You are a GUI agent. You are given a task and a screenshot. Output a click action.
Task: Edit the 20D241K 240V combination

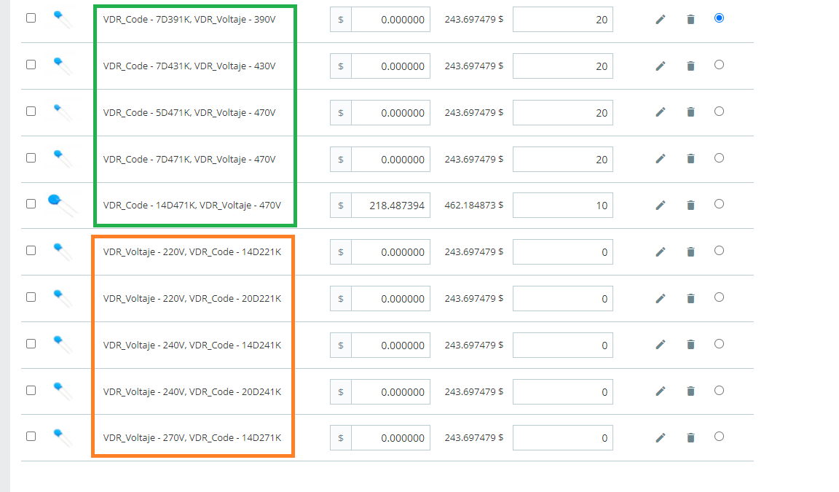661,391
